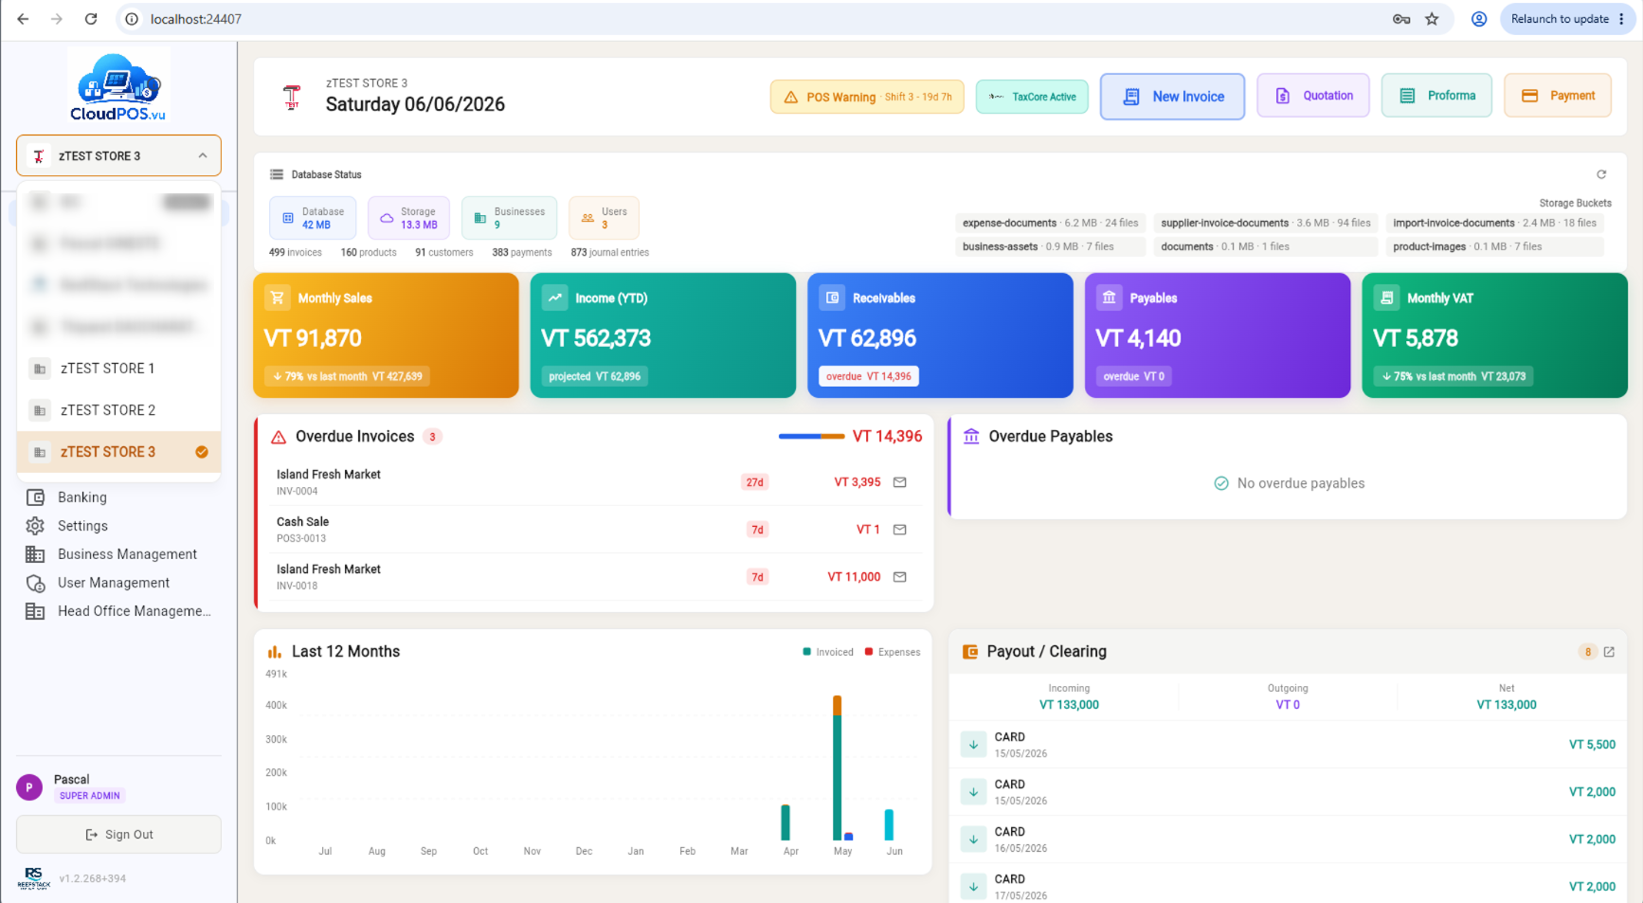The image size is (1643, 903).
Task: Click the Overdue Invoices progress bar
Action: coord(811,437)
